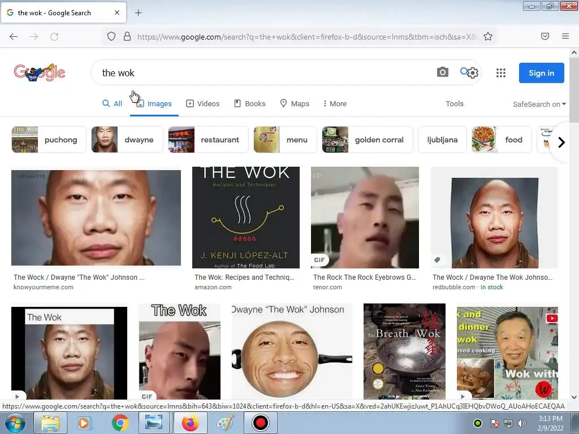Filter results by the dwayne chip
Screen dimensions: 579x434
pyautogui.click(x=127, y=140)
